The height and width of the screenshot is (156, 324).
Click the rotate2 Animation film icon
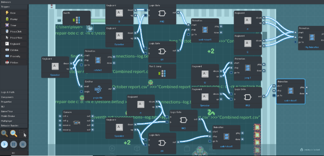(x=98, y=60)
